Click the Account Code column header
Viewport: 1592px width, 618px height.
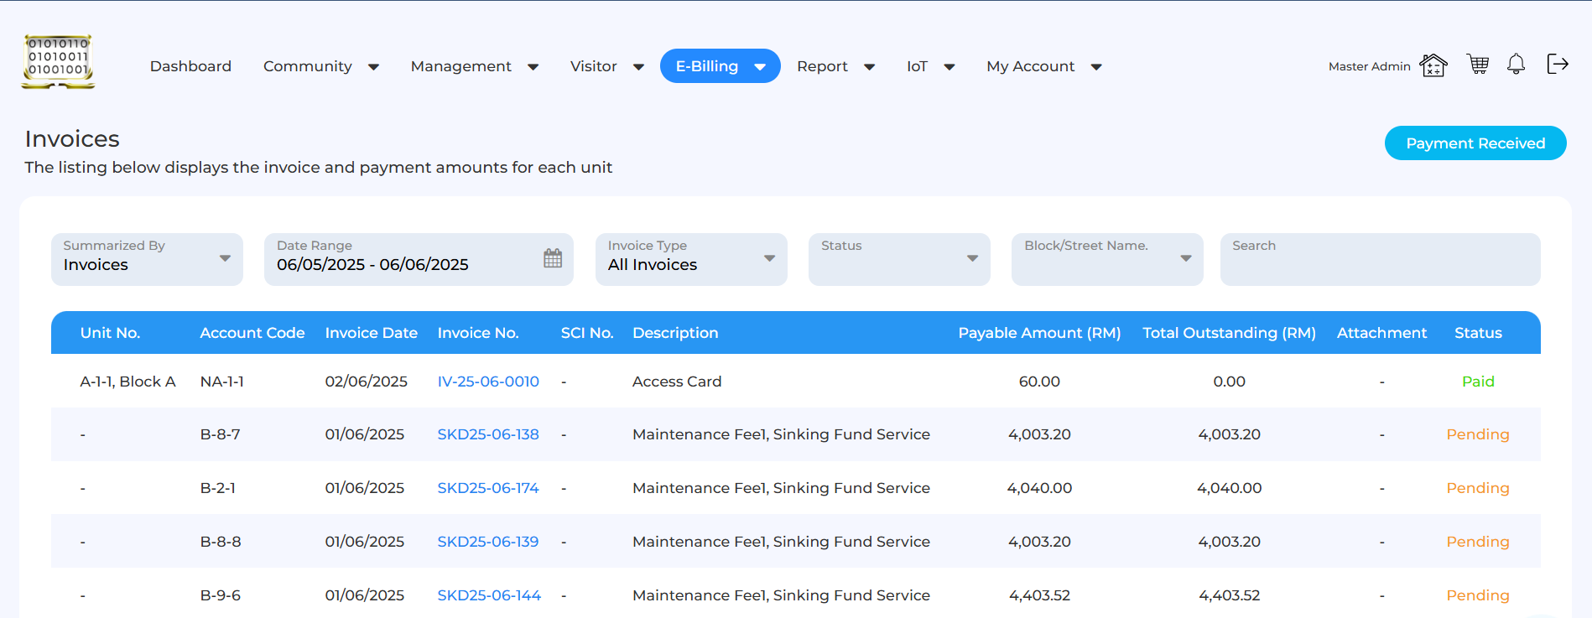pos(252,333)
